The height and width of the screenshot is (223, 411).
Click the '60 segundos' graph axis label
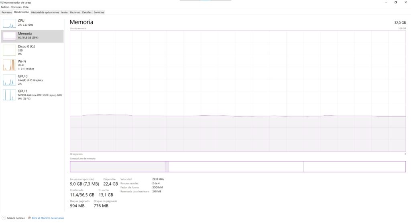tap(76, 154)
